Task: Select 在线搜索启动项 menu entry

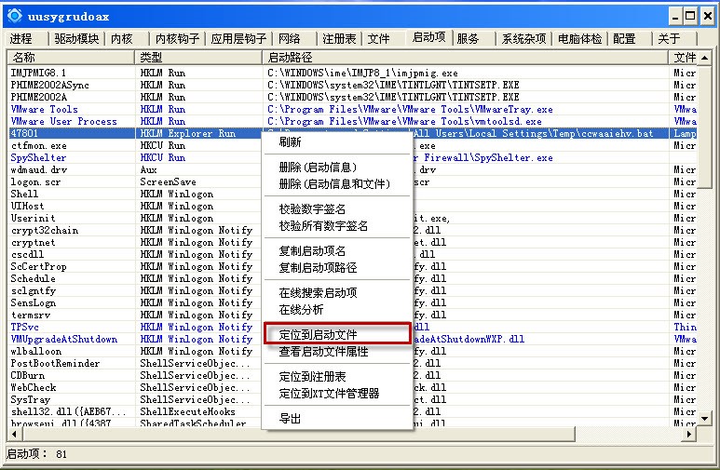Action: point(337,293)
